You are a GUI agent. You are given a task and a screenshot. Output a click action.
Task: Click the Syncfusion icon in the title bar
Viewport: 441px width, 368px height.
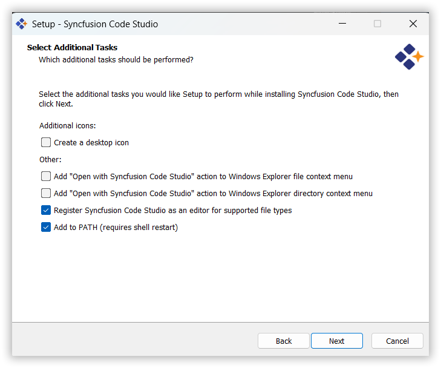tap(22, 24)
